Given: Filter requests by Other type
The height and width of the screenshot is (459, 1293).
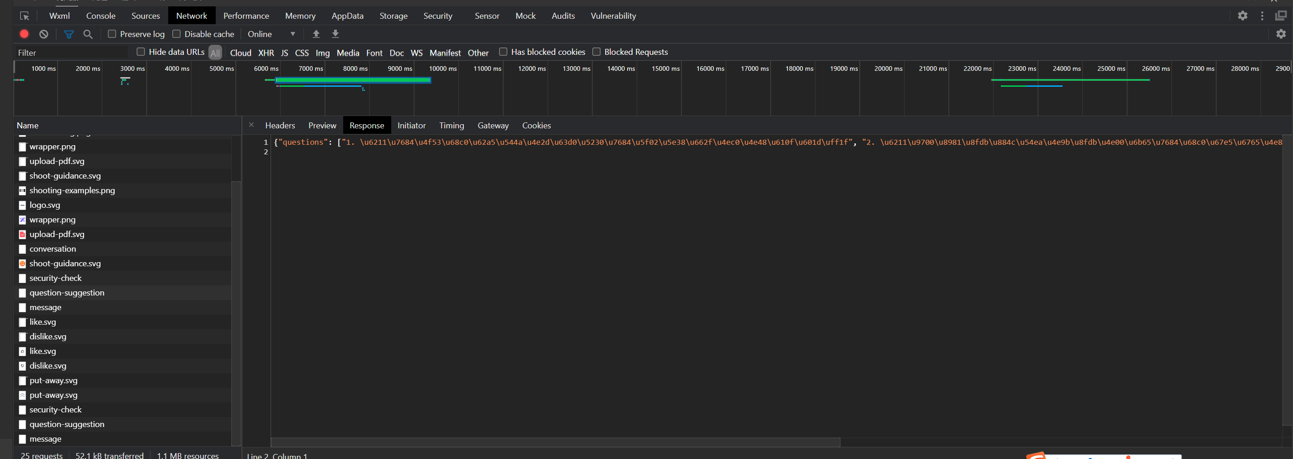Looking at the screenshot, I should [x=478, y=53].
